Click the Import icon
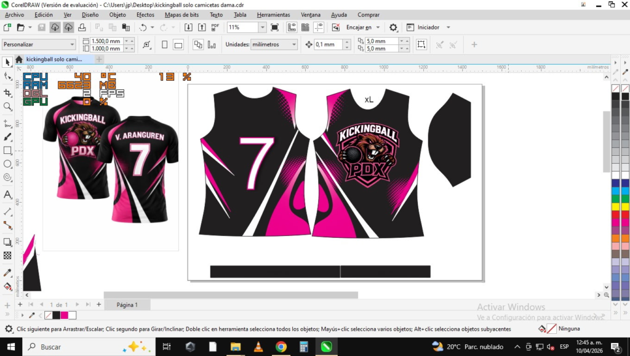 coord(188,27)
